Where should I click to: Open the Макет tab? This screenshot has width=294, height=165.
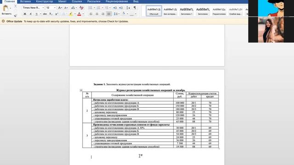pos(62,1)
